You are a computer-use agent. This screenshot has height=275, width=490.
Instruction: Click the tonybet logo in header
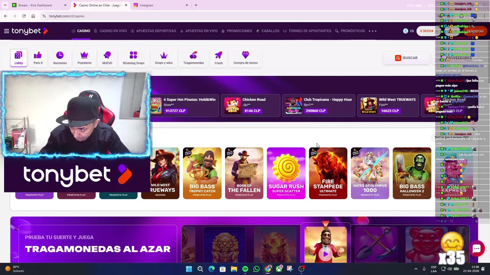tap(29, 31)
